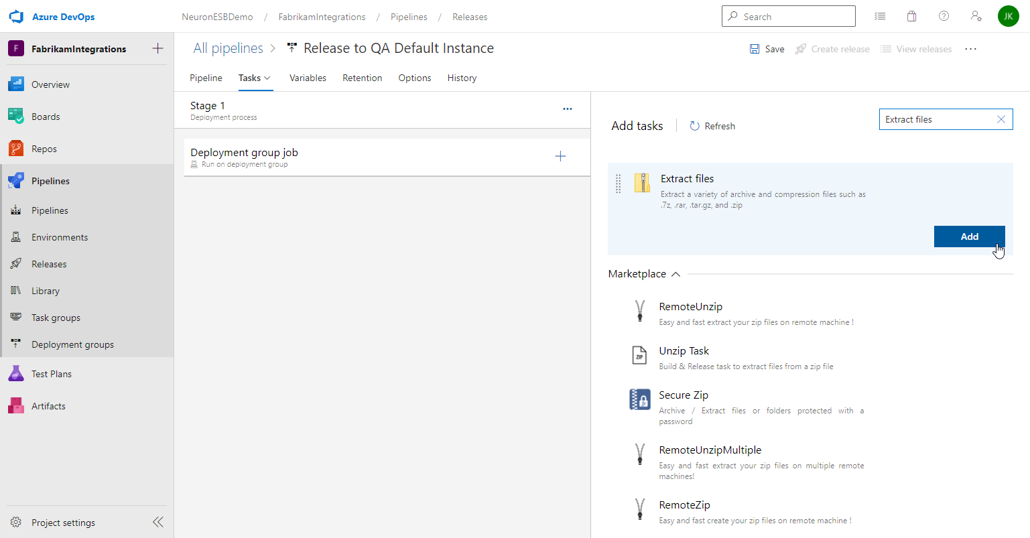This screenshot has height=538, width=1030.
Task: Switch to the History tab
Action: [x=462, y=78]
